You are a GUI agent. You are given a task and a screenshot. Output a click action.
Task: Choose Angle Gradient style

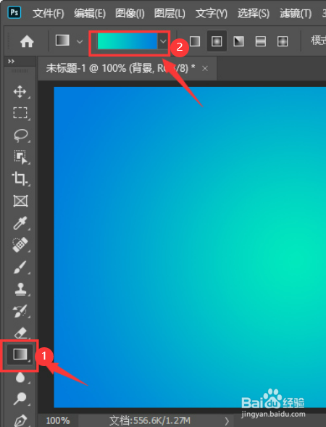[x=238, y=41]
